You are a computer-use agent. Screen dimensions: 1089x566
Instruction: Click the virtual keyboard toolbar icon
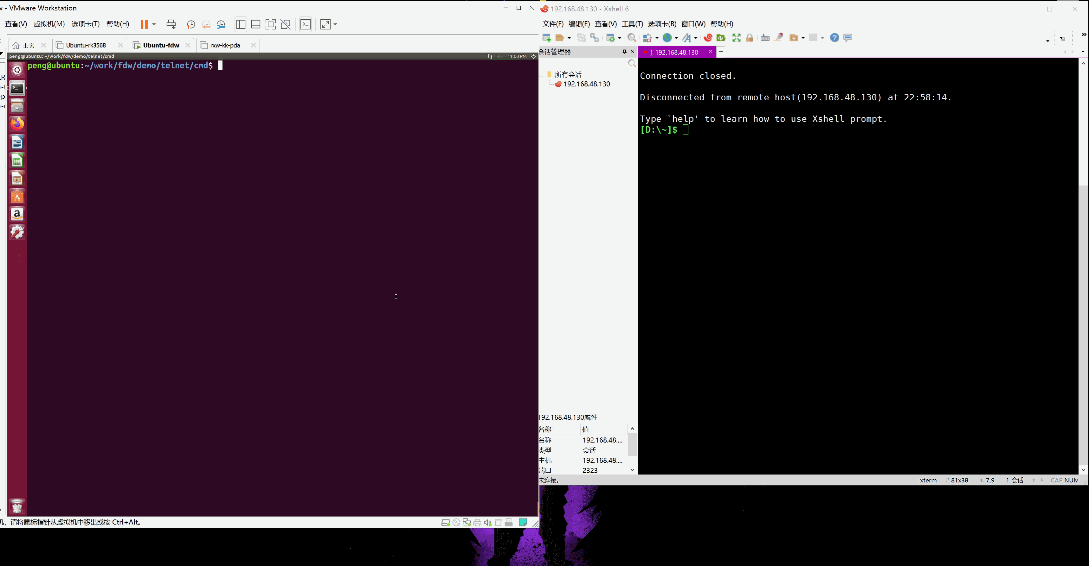click(764, 38)
